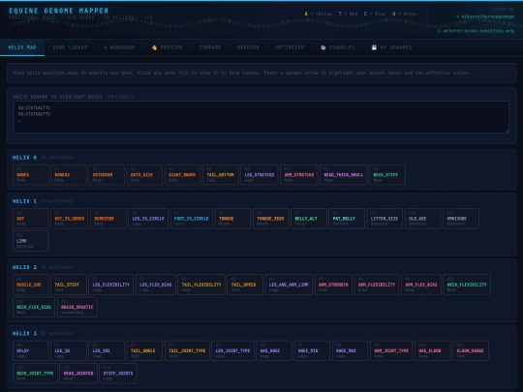Open the GitHub repository link in header
523x392 pixels.
pyautogui.click(x=485, y=16)
